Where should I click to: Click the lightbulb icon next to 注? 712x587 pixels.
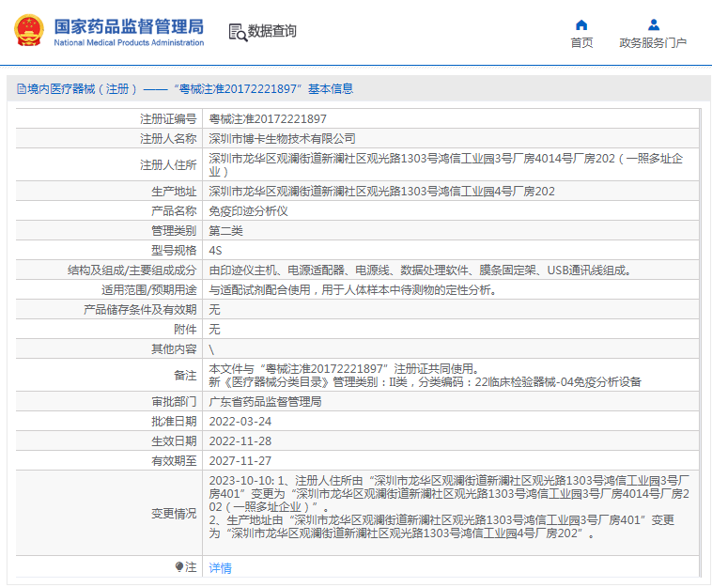coord(179,566)
